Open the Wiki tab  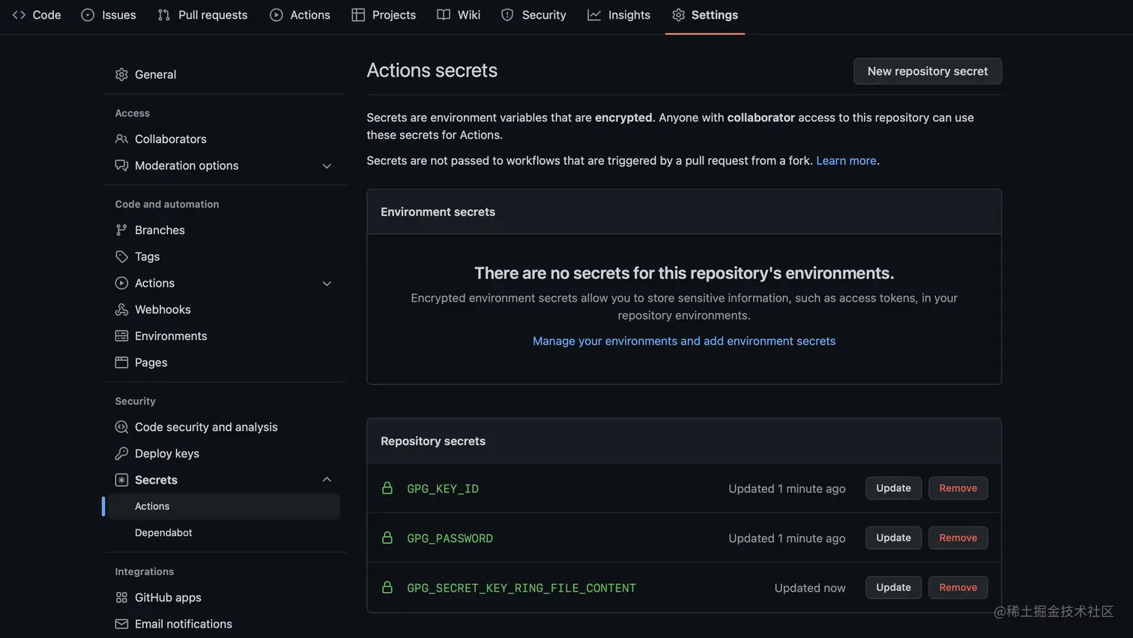pyautogui.click(x=459, y=15)
